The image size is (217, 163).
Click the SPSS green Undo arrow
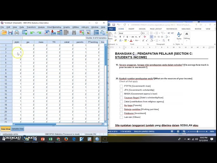point(33,33)
